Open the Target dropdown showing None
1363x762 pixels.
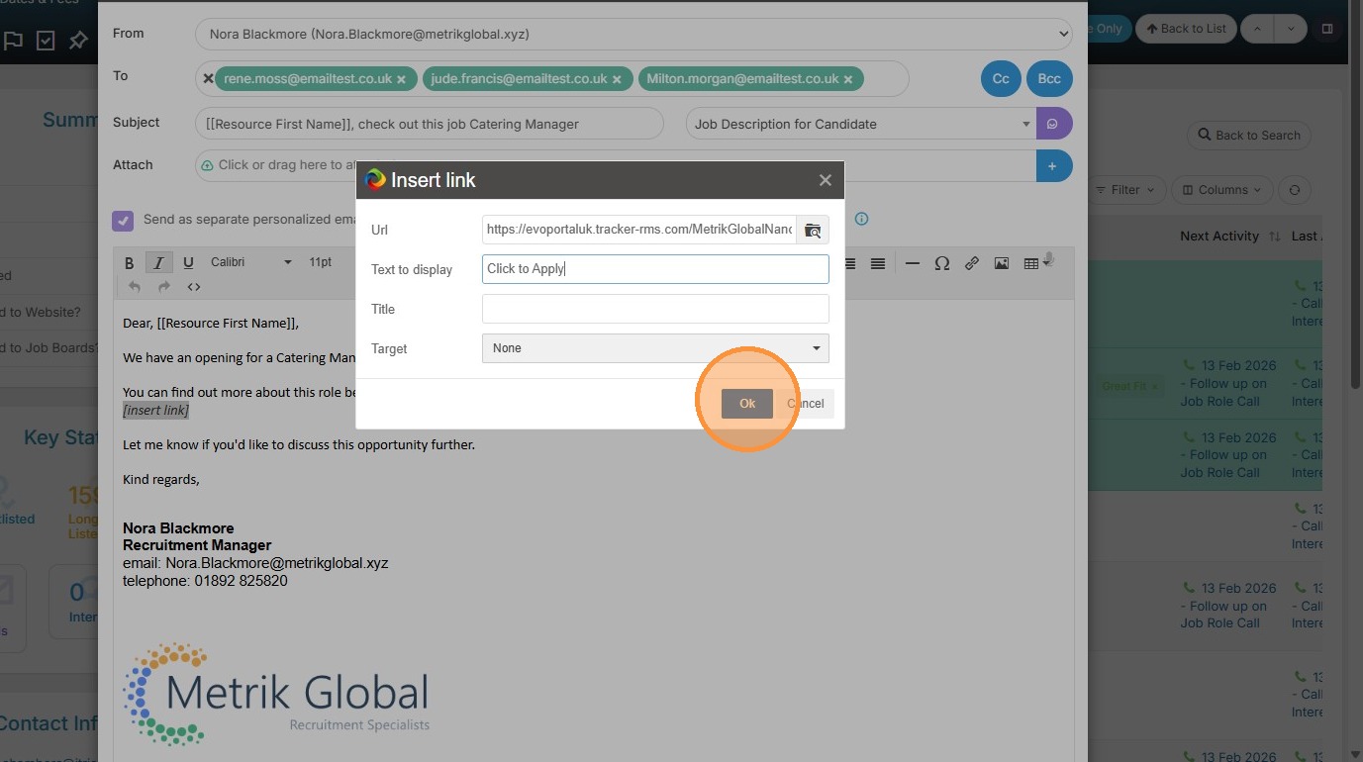point(655,348)
